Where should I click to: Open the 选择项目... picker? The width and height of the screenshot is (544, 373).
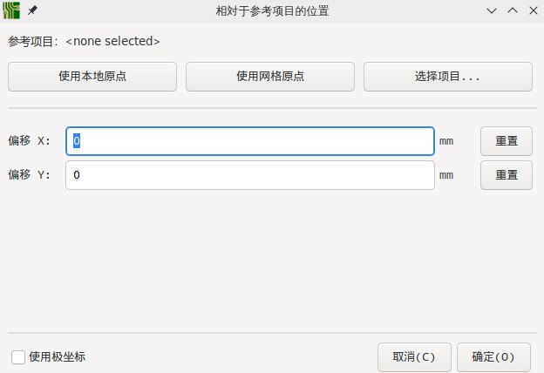(x=448, y=77)
